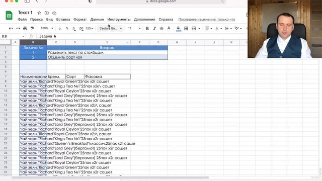
Task: Click row 21 Queen's Breakfast cell
Action: pos(33,143)
